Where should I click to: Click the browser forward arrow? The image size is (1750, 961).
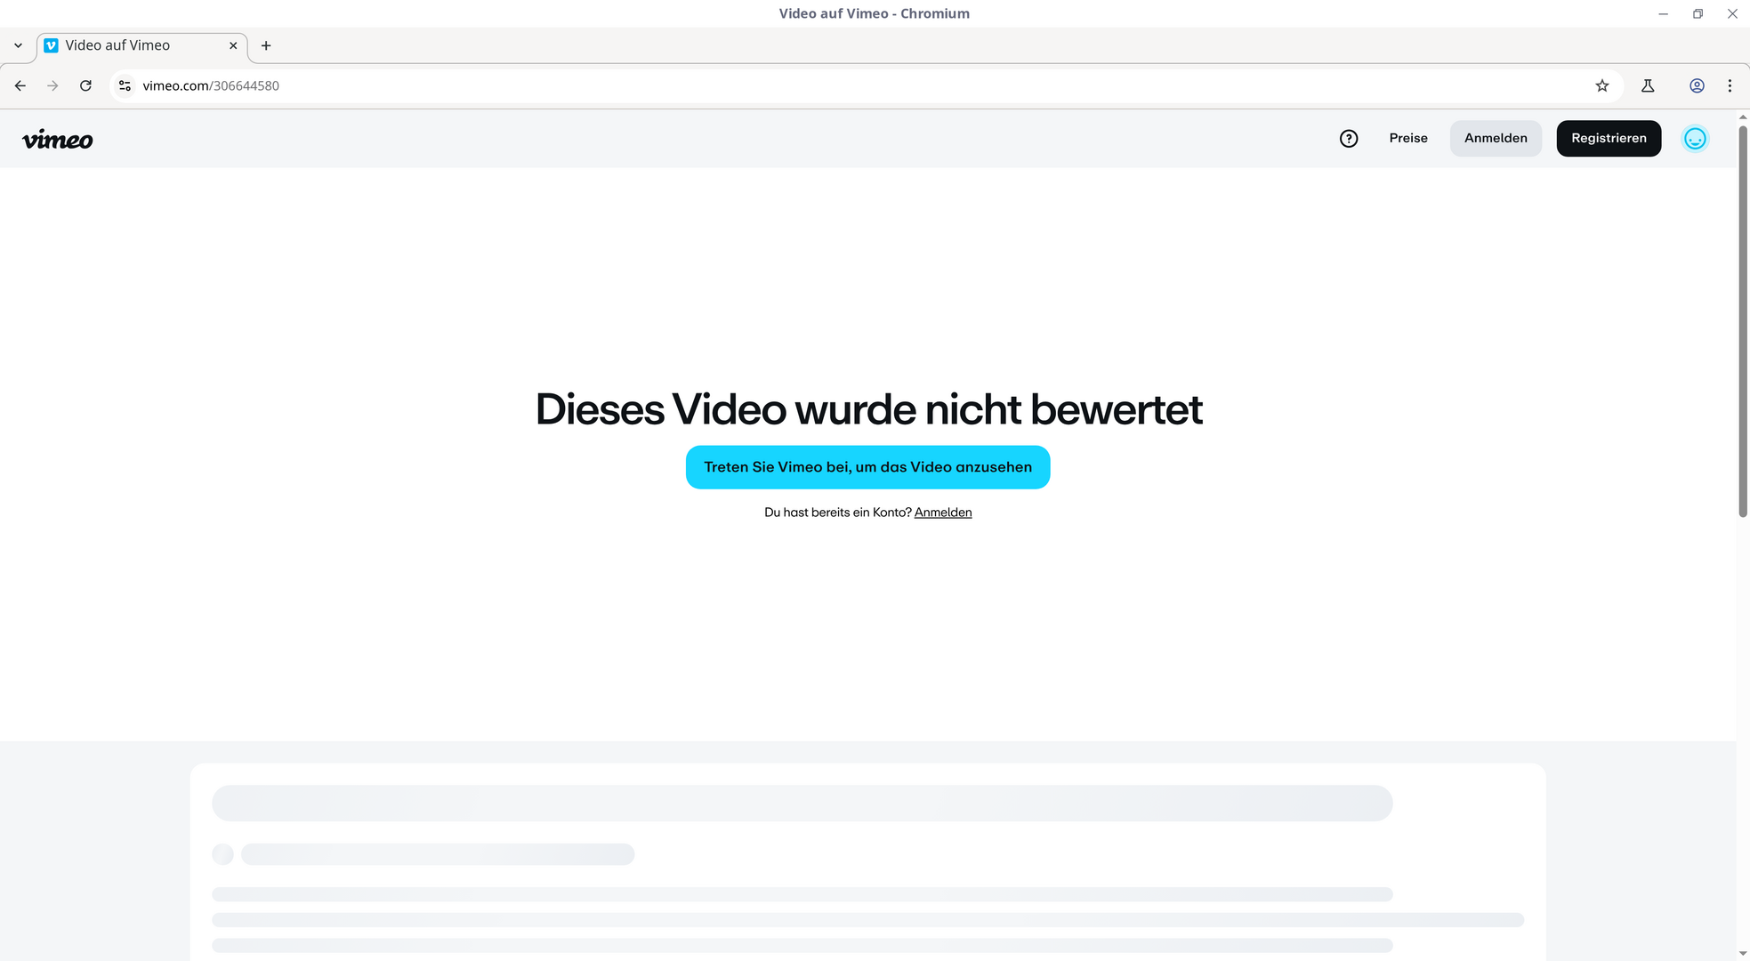click(52, 85)
